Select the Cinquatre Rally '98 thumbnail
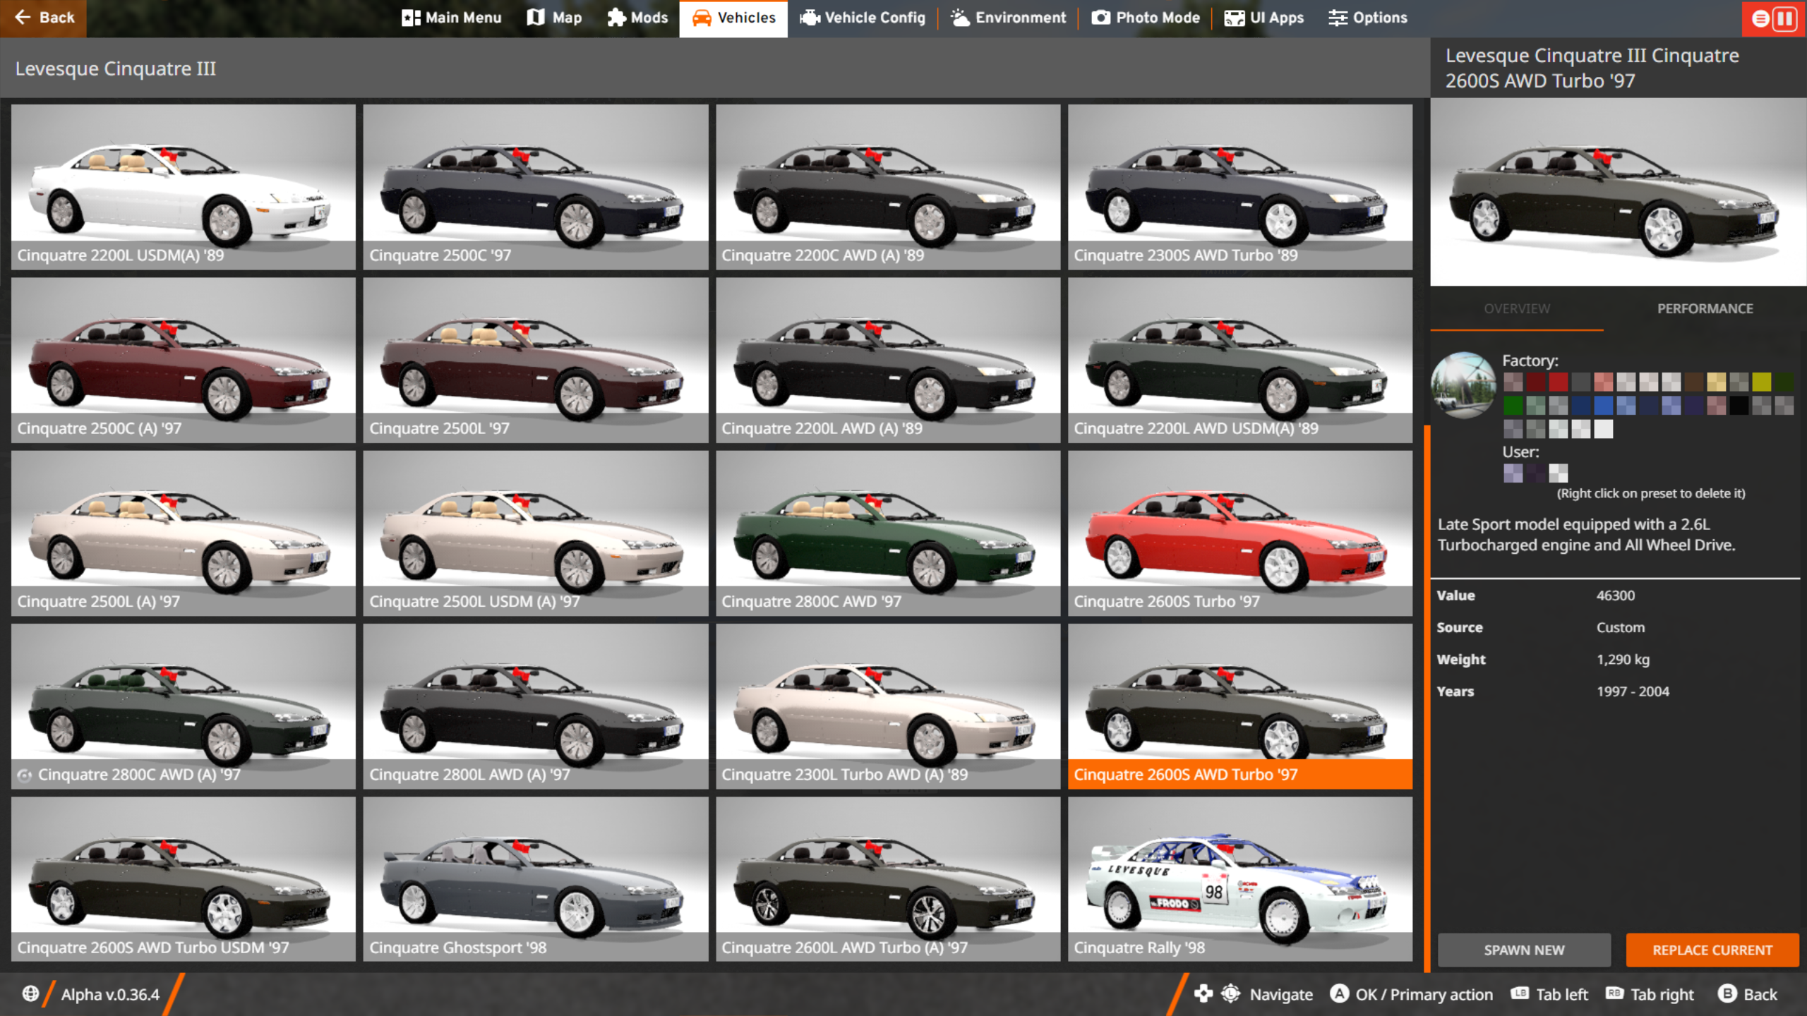1807x1016 pixels. 1239,878
